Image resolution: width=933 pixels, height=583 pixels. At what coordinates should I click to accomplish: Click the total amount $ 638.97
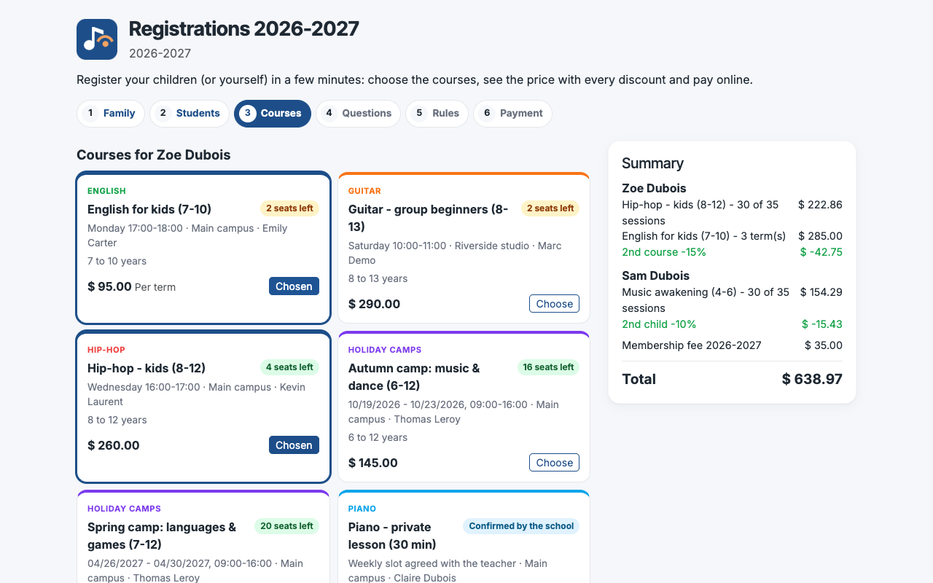click(x=812, y=379)
